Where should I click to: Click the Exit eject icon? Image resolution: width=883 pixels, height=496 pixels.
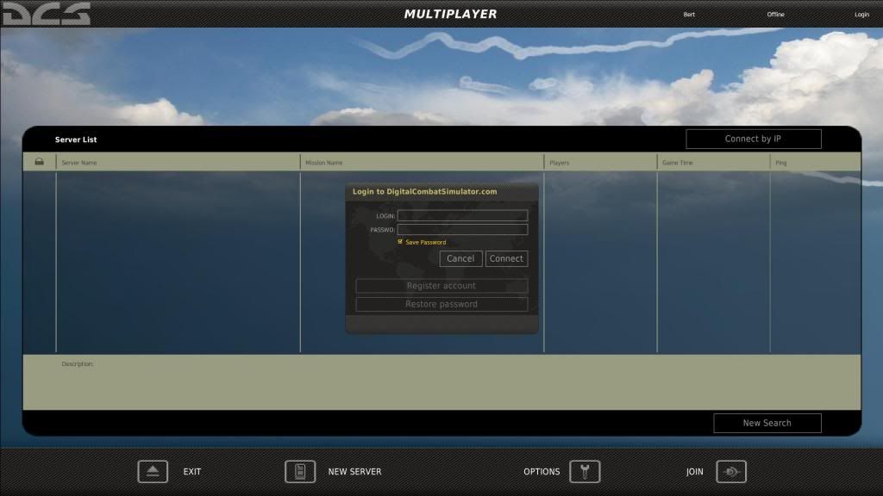153,472
